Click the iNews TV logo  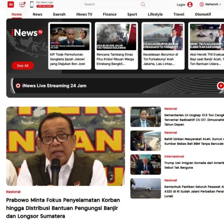tap(27, 32)
